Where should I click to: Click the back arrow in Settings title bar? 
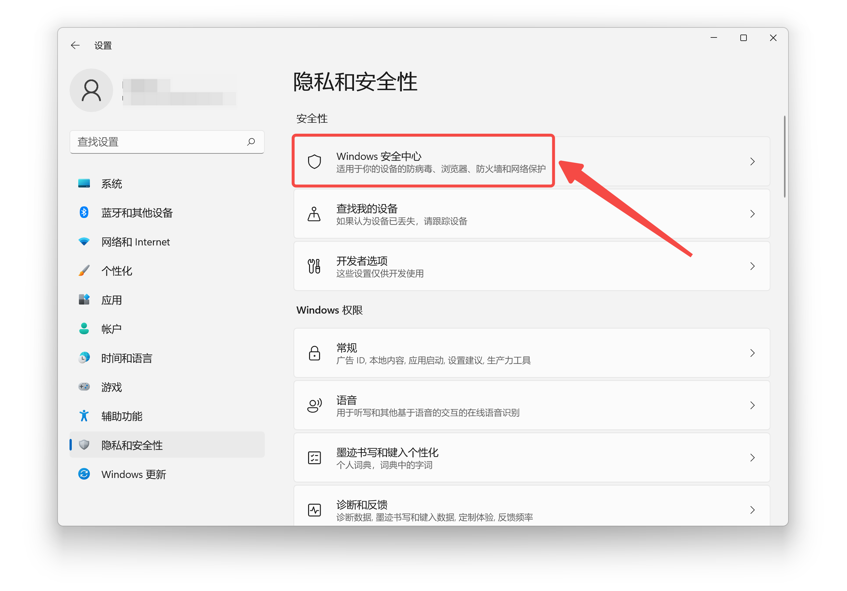click(x=75, y=45)
